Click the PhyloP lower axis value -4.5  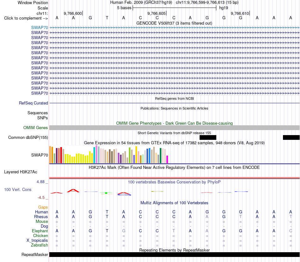click(x=41, y=198)
